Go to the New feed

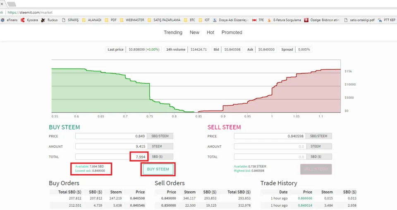[194, 32]
